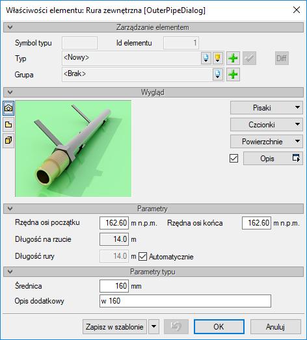The image size is (307, 340).
Task: Open the type list icon in Typ row
Action: (x=206, y=58)
